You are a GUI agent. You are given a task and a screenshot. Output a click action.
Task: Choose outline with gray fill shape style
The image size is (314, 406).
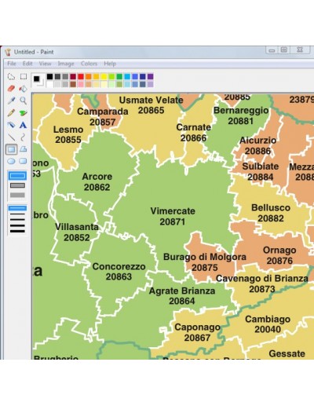coord(17,185)
